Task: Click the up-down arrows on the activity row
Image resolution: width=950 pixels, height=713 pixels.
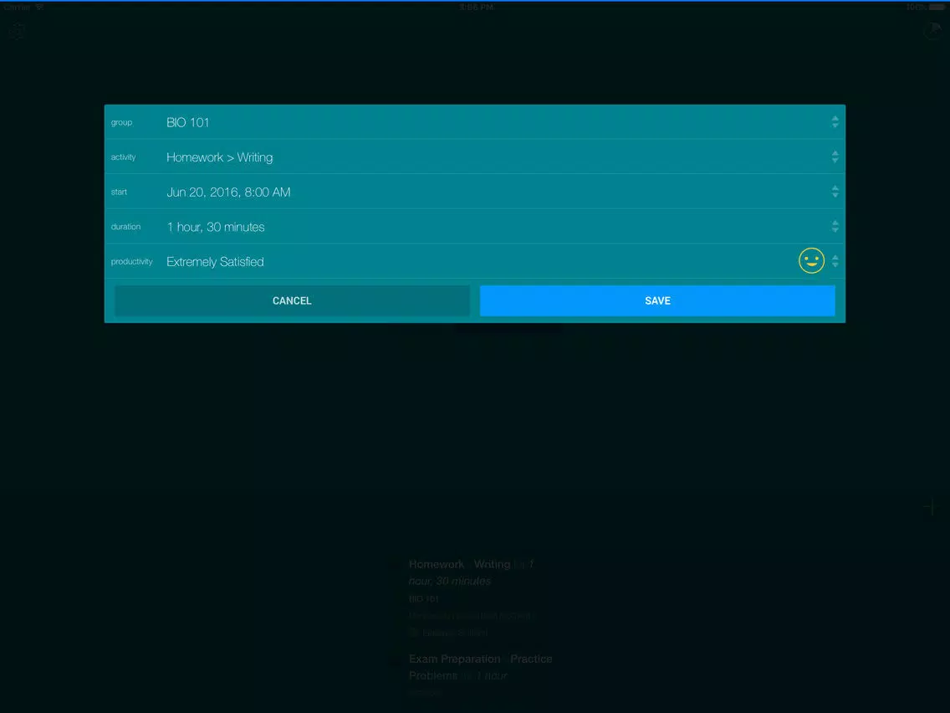Action: click(835, 157)
